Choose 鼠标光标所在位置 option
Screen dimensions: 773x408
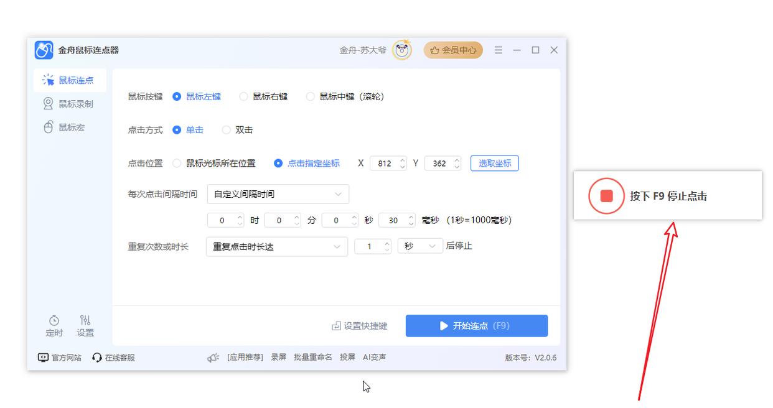coord(177,164)
